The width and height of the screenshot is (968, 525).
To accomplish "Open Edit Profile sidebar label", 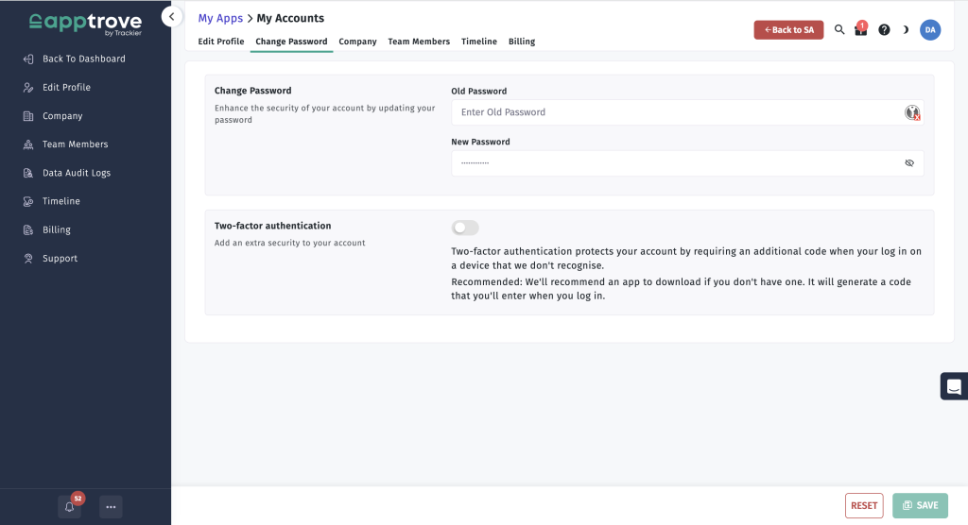I will click(67, 88).
